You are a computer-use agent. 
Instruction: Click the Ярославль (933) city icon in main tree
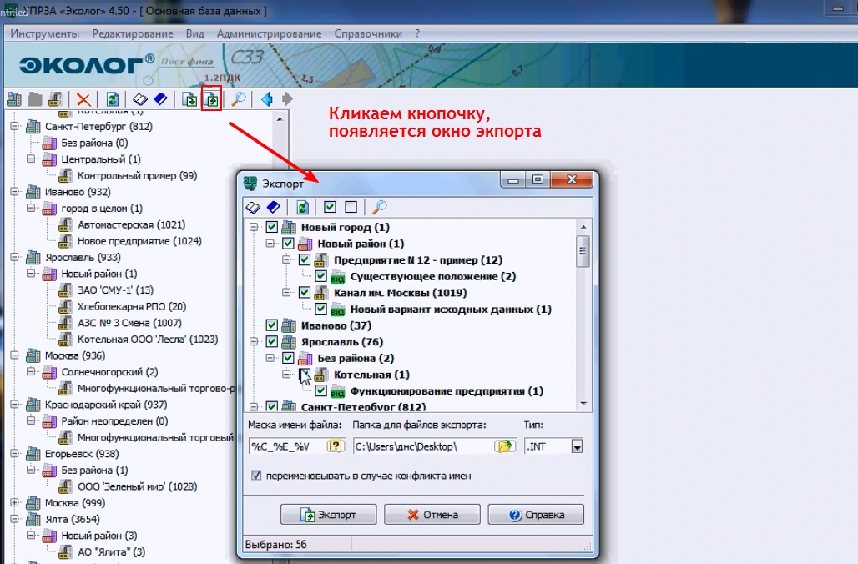point(33,257)
